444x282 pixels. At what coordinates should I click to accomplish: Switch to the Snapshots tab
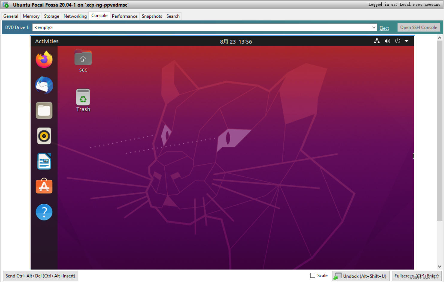coord(152,16)
